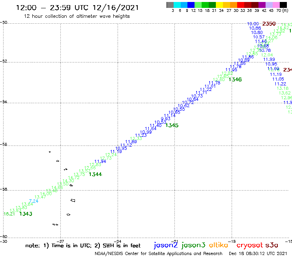Click the NOAA/NESDIS credit line
This screenshot has width=292, height=257.
(x=159, y=253)
